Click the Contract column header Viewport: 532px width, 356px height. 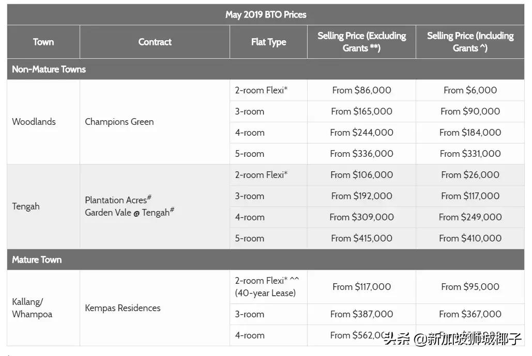(155, 42)
